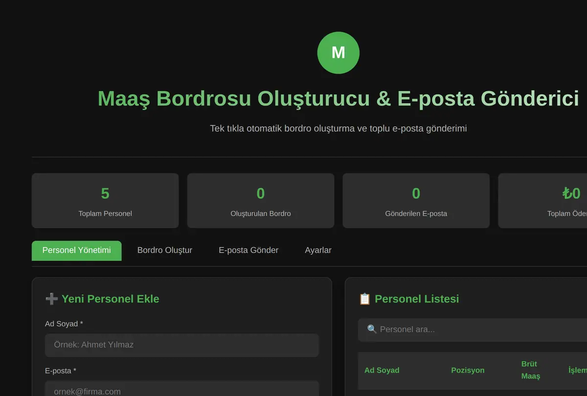Click the subtitle Tek tıkla otomatik bordro
Screen dimensions: 587x396
(339, 128)
